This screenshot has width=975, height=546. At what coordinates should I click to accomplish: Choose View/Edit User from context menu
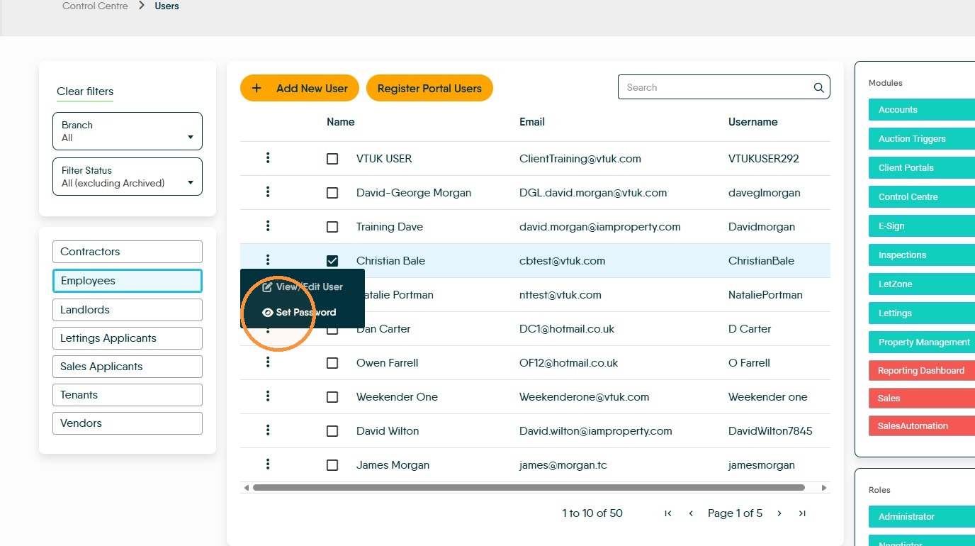coord(303,287)
